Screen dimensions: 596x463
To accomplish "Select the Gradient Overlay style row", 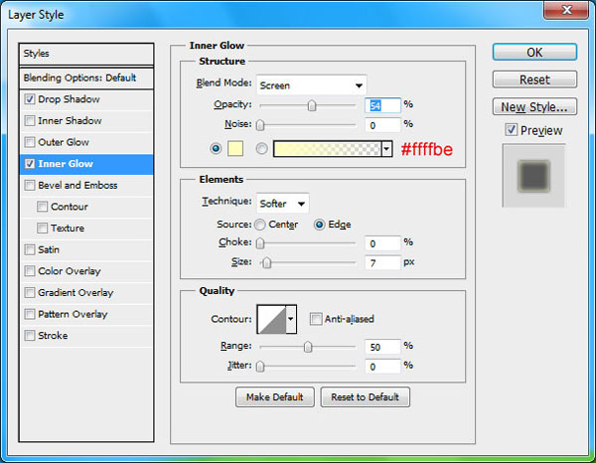I will pyautogui.click(x=86, y=293).
